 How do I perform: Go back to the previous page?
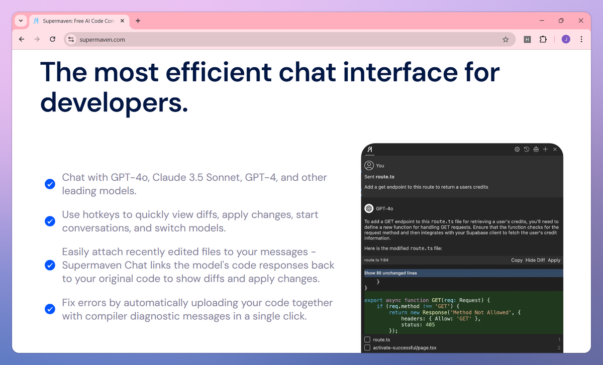21,39
